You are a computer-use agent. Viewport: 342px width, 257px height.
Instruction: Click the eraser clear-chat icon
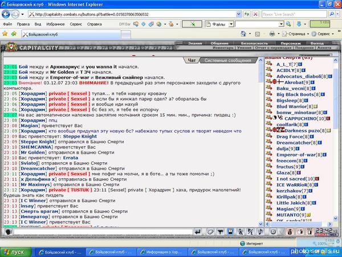point(210,232)
